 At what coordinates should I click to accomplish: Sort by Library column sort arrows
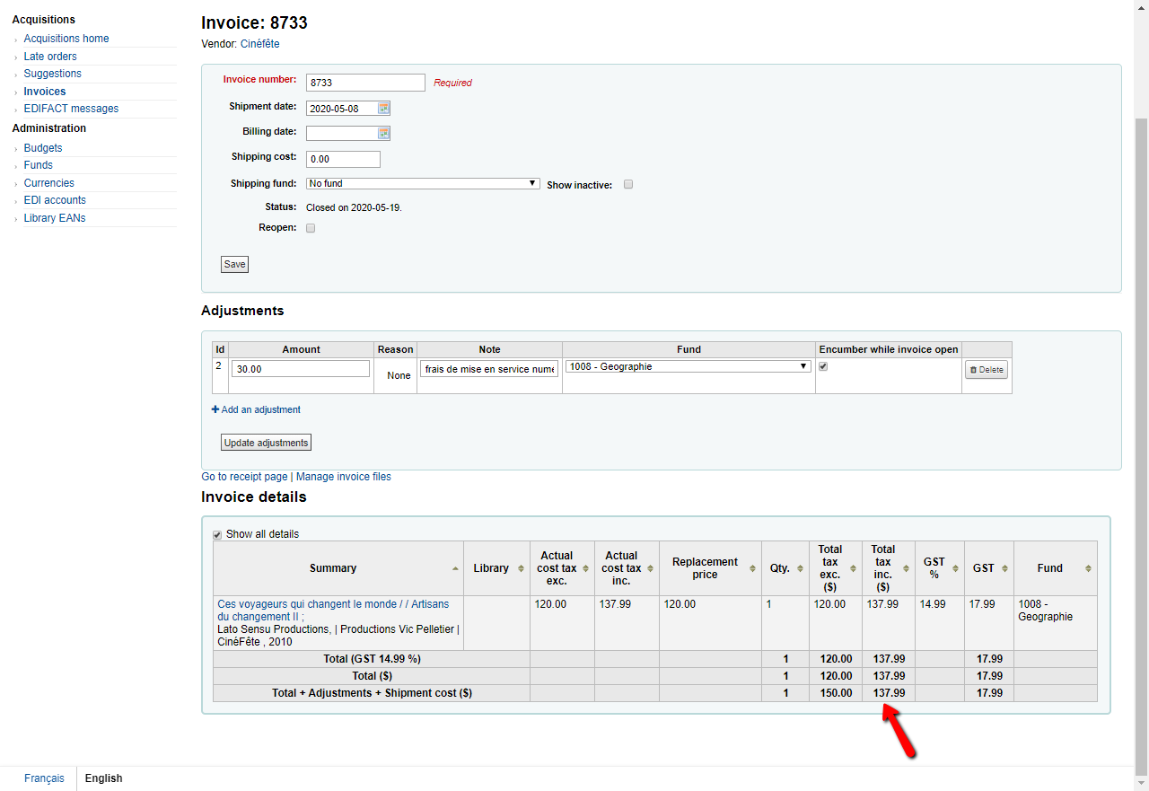pyautogui.click(x=521, y=568)
